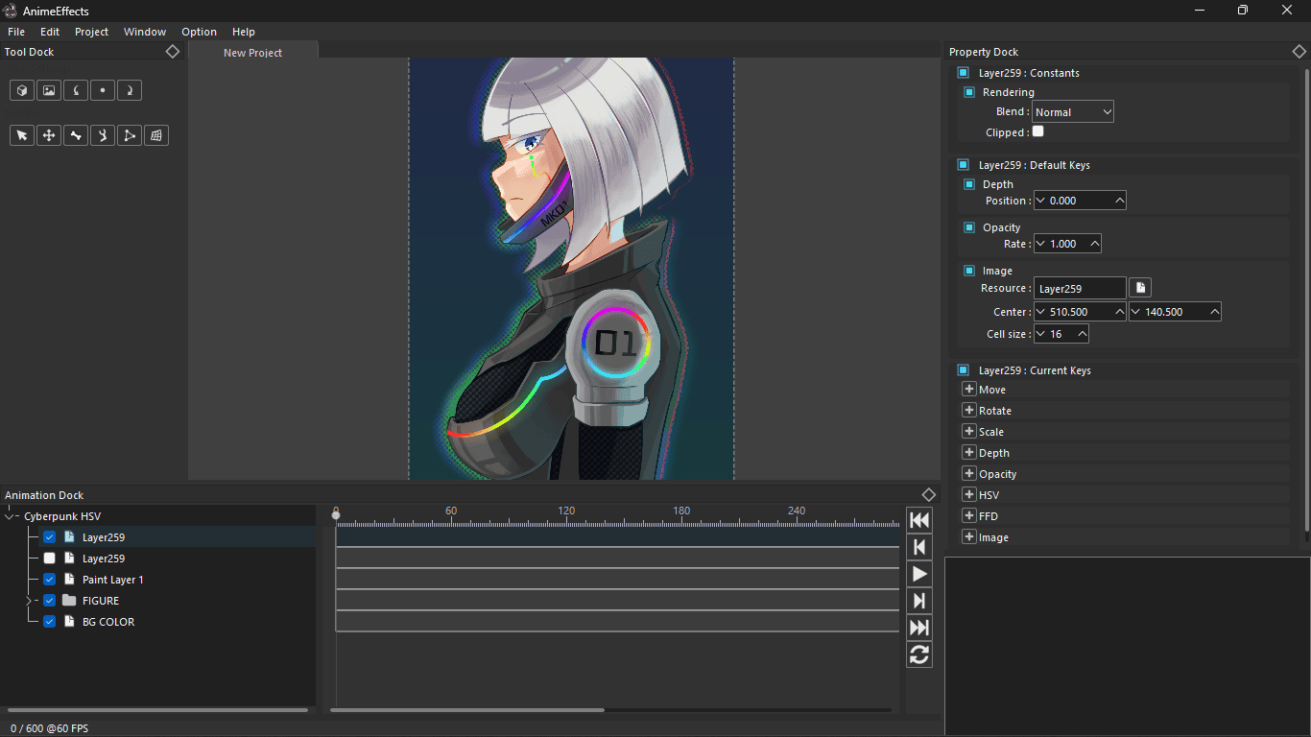Open the Blend mode dropdown
Viewport: 1311px width, 737px height.
(x=1072, y=111)
